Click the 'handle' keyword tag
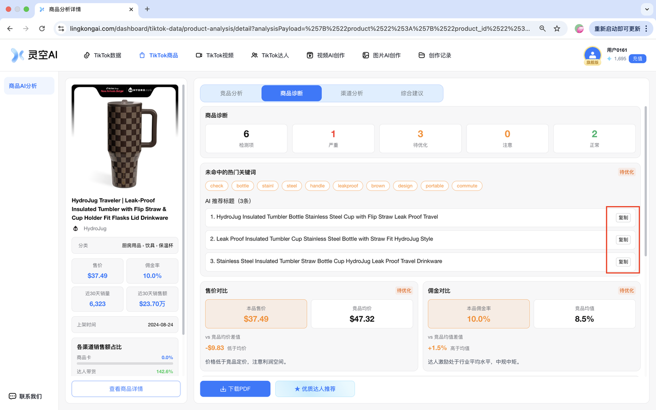This screenshot has width=656, height=410. tap(317, 186)
